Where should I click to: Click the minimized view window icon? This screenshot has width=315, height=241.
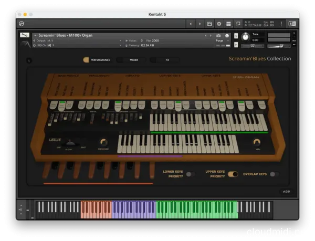238,24
